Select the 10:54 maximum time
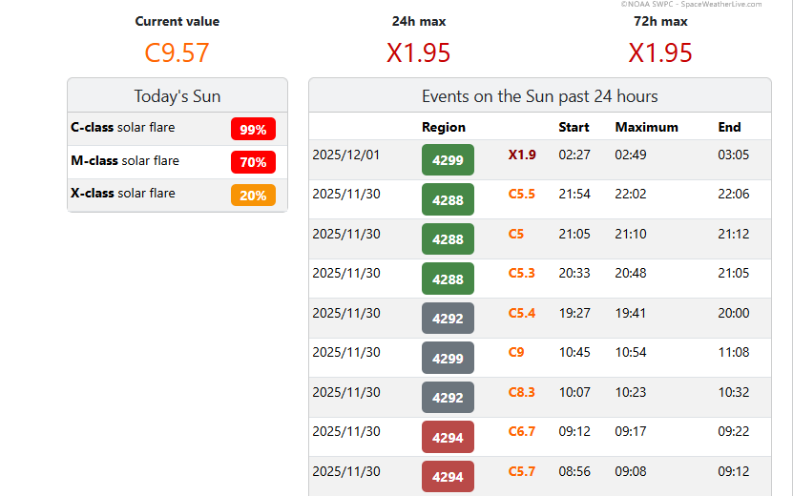Image resolution: width=793 pixels, height=496 pixels. [x=631, y=352]
